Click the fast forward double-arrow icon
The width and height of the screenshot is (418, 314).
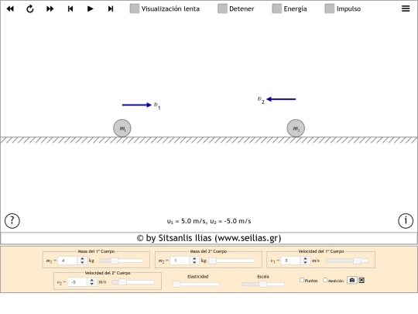pos(50,9)
